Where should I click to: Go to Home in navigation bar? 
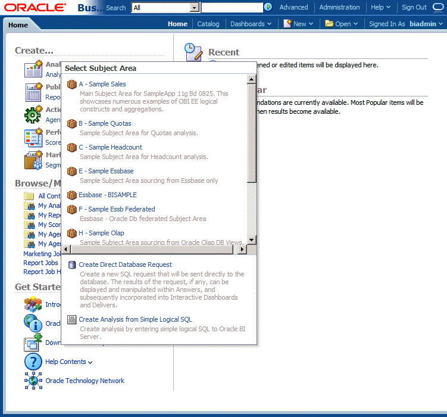[177, 24]
